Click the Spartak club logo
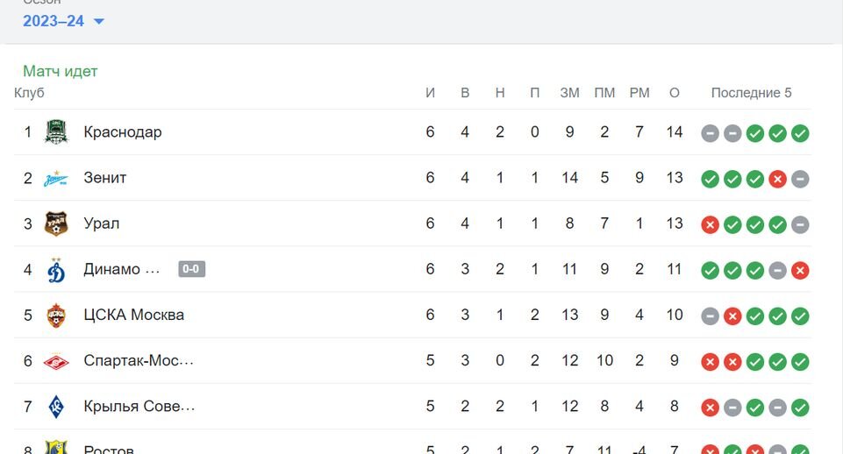The image size is (843, 454). tap(56, 361)
